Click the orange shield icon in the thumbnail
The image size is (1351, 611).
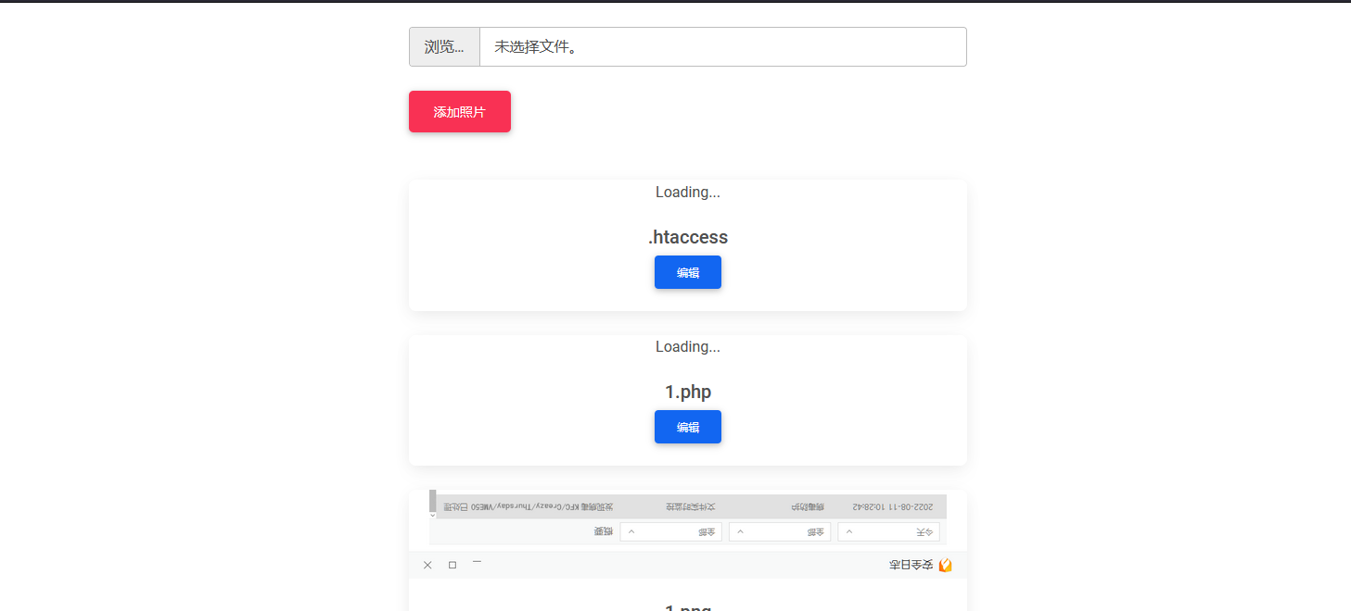pos(945,565)
